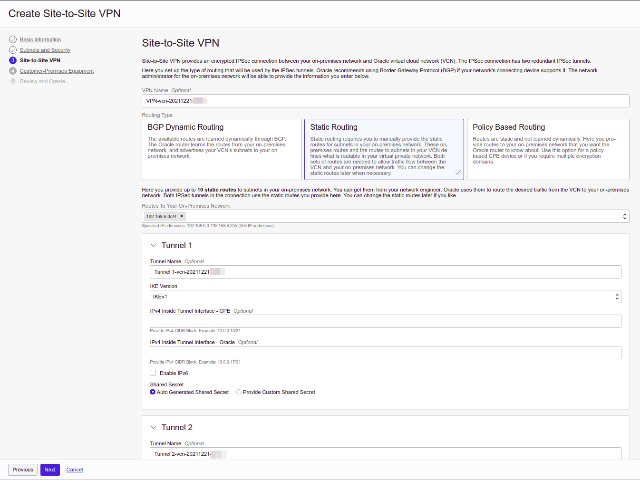Click the Review and Create step label
The width and height of the screenshot is (640, 480).
point(42,81)
